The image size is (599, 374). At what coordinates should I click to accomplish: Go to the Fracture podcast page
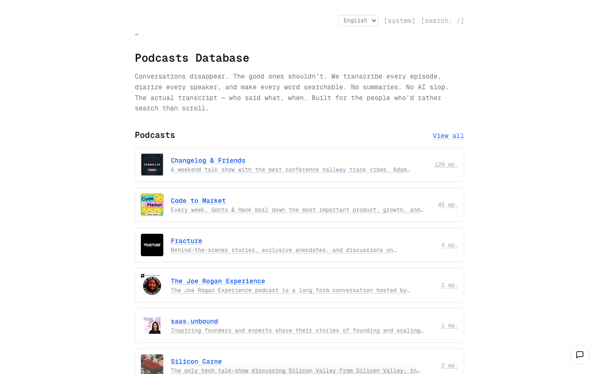(x=186, y=241)
